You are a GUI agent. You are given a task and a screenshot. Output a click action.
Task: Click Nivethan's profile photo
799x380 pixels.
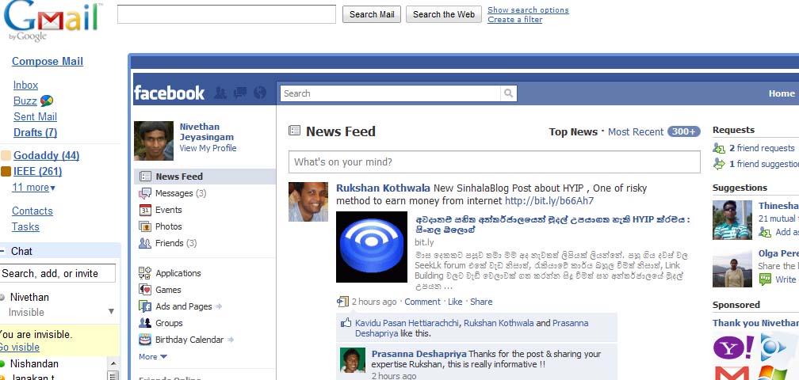coord(154,141)
